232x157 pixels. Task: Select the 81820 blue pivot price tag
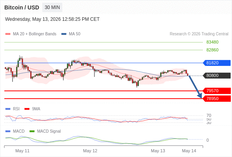tap(217, 63)
